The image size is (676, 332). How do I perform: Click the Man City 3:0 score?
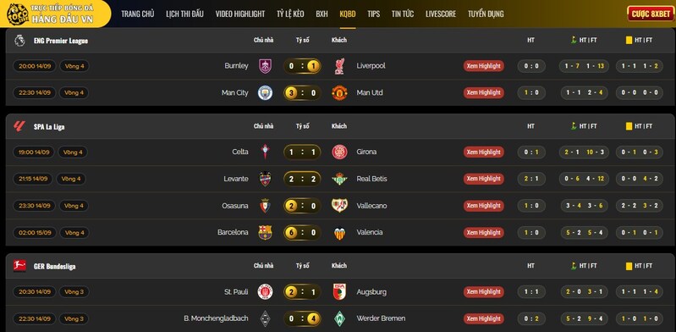(302, 93)
